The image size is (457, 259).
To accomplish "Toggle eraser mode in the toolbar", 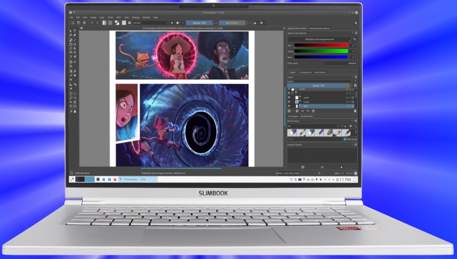I will click(x=172, y=23).
